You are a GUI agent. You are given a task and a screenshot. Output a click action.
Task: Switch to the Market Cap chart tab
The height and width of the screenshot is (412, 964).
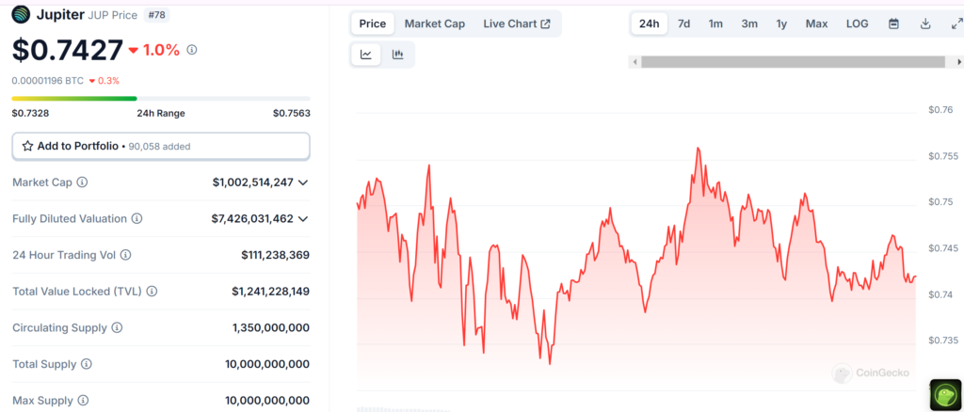435,24
